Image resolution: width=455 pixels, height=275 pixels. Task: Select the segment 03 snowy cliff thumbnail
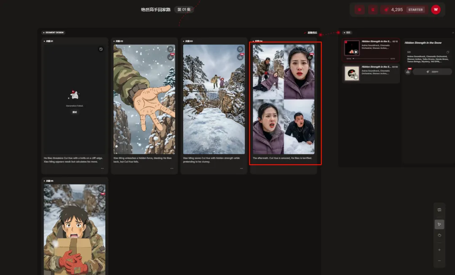click(214, 99)
